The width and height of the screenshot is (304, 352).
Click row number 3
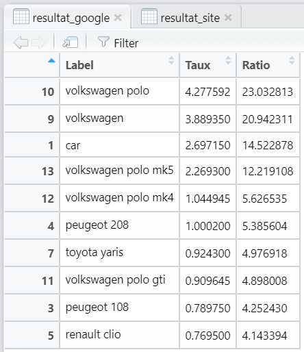[51, 308]
